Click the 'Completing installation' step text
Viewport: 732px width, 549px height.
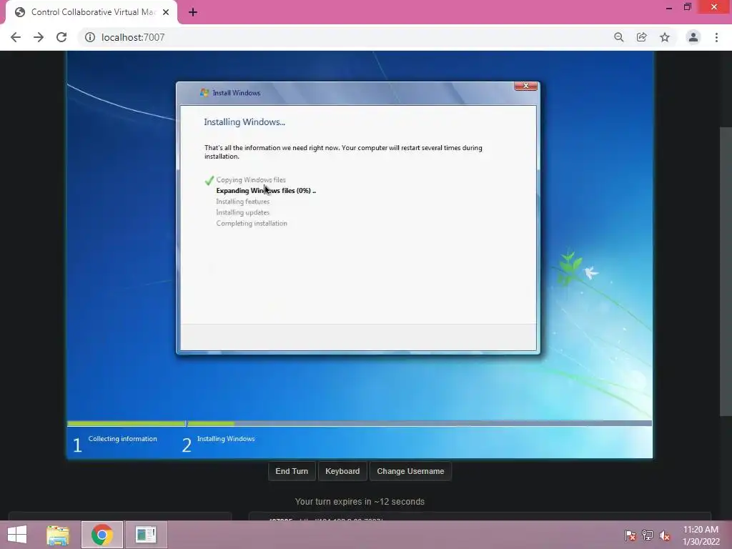(x=252, y=223)
